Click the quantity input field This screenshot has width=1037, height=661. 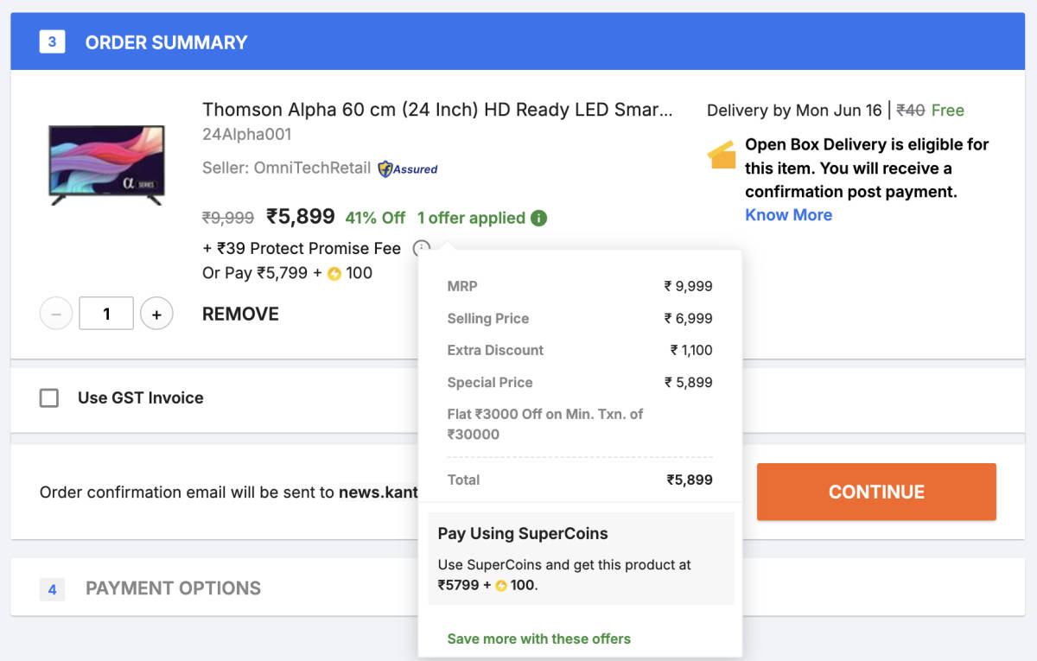pos(106,314)
